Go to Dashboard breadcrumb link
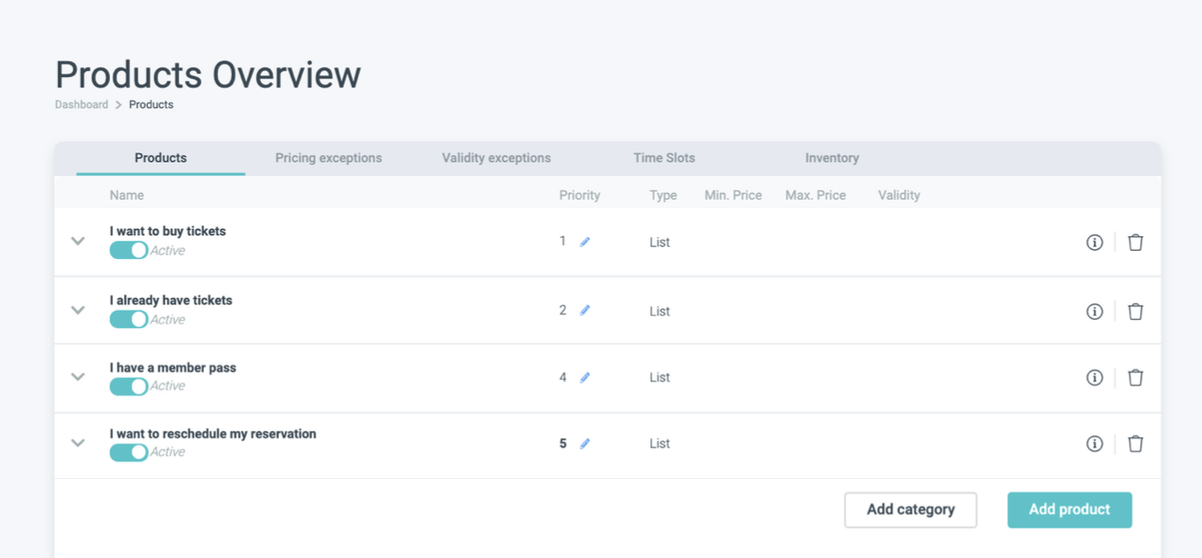The height and width of the screenshot is (558, 1202). click(x=81, y=105)
